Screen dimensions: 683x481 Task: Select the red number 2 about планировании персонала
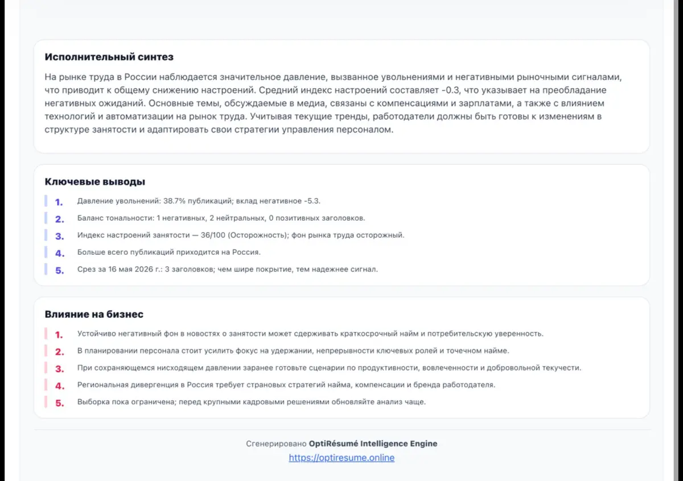[x=60, y=352]
